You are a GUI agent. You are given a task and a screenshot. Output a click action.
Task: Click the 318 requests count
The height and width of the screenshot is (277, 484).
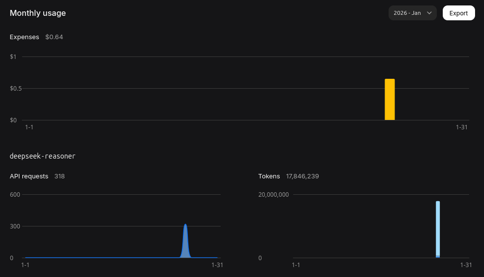tap(60, 176)
